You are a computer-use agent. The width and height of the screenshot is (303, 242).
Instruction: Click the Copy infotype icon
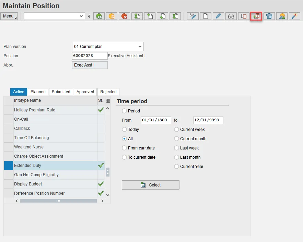click(244, 16)
